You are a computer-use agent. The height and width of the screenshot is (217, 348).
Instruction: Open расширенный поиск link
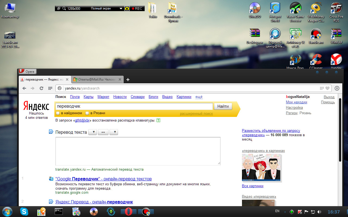pos(196,114)
